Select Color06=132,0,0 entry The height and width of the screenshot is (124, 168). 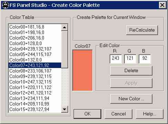(35, 60)
